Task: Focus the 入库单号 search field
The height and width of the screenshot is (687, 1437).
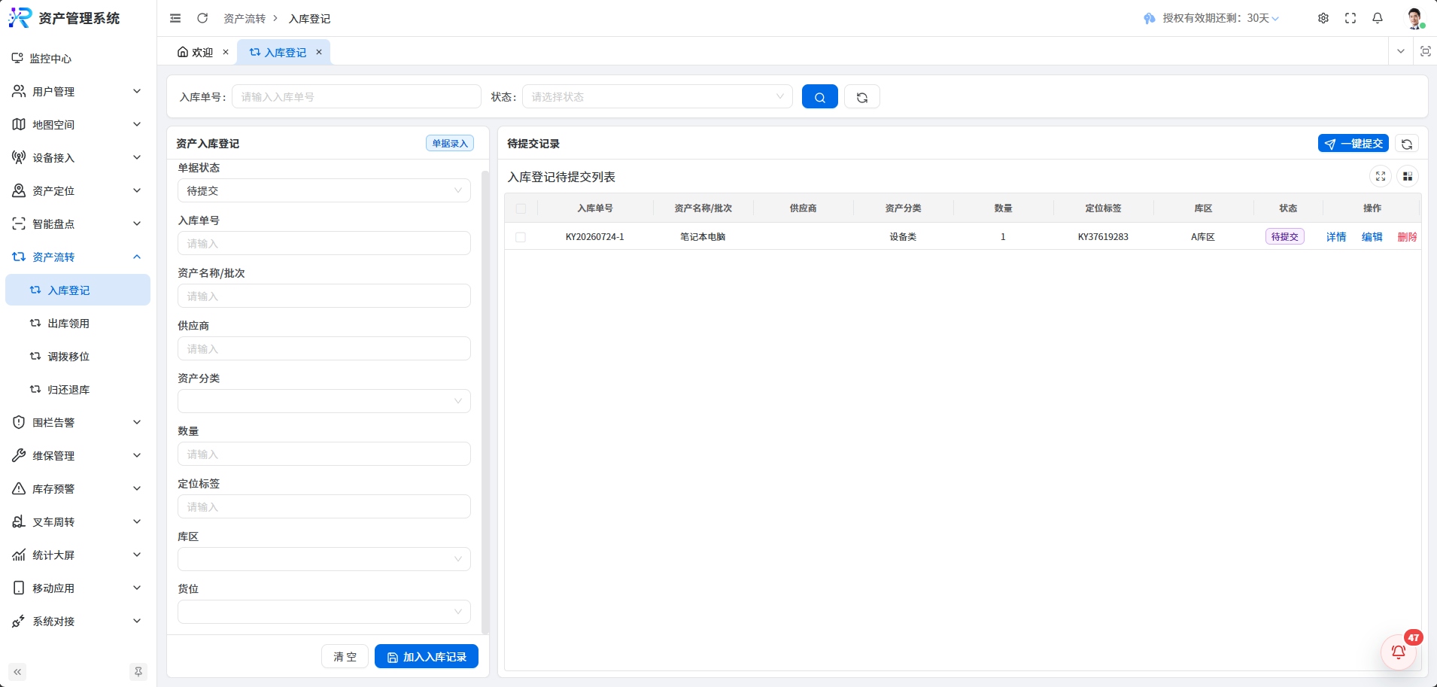Action: click(357, 97)
